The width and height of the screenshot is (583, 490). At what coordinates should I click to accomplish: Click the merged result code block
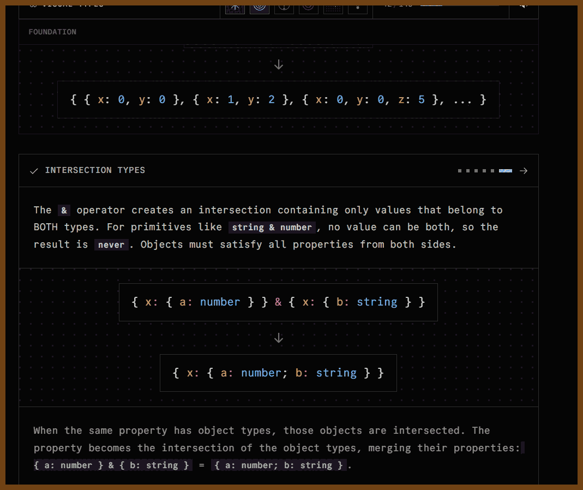[278, 373]
